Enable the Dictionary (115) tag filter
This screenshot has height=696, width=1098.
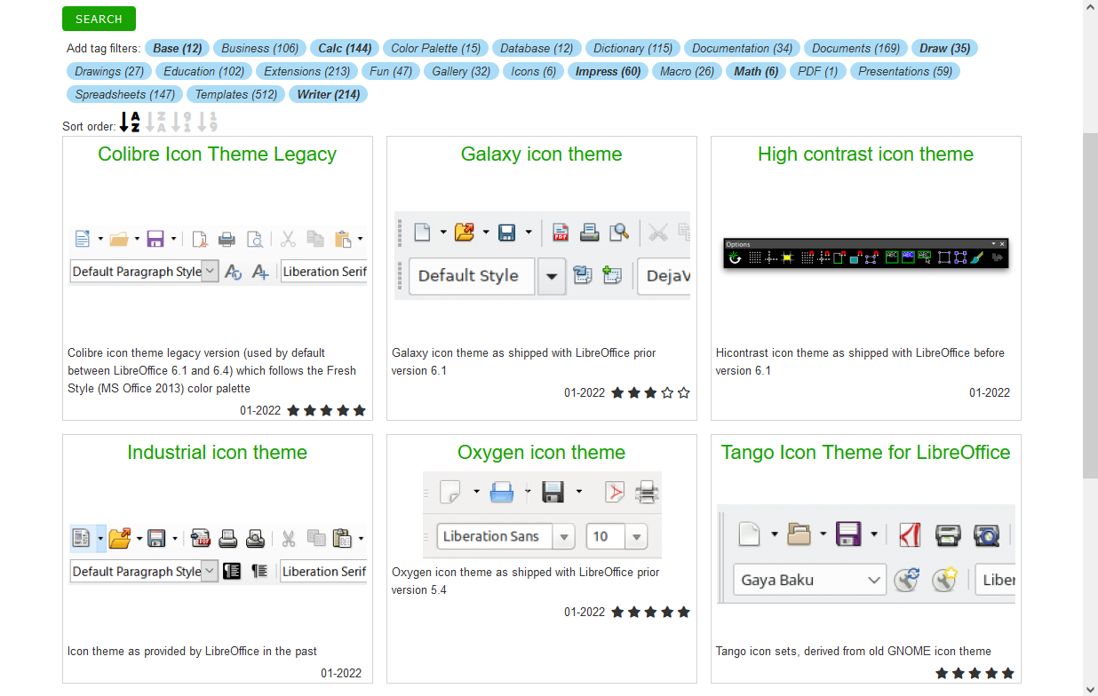[x=633, y=48]
